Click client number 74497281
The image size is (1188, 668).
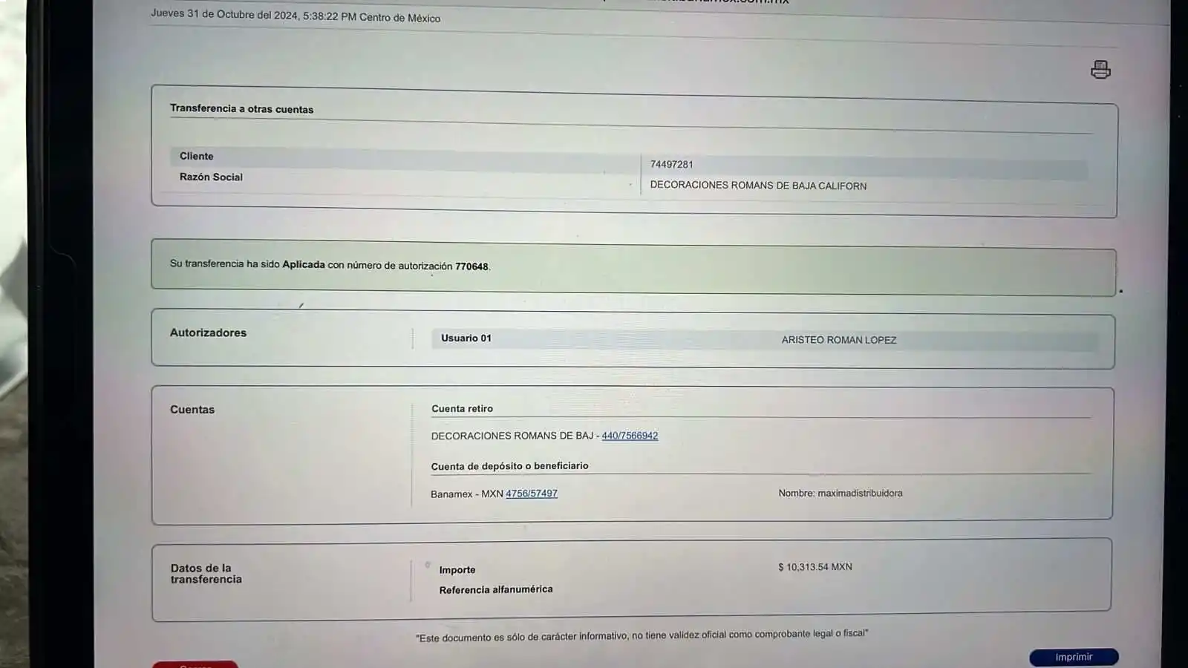point(671,164)
